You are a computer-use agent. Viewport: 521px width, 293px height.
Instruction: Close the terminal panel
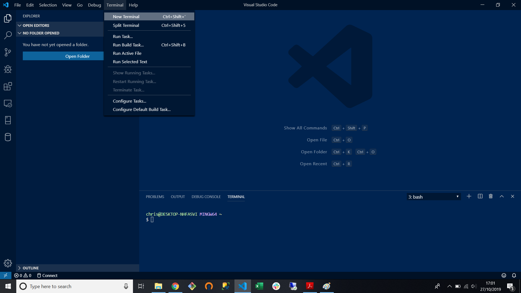click(x=513, y=196)
